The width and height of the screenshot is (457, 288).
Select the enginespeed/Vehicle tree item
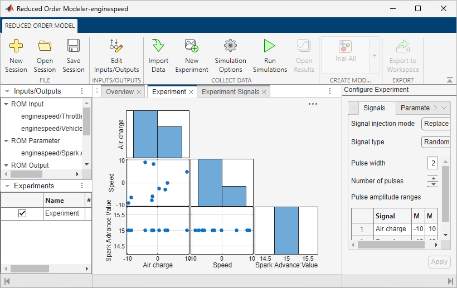(52, 129)
